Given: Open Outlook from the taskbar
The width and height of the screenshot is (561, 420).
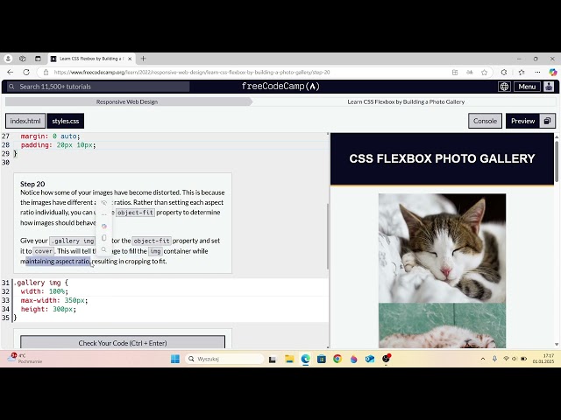Looking at the screenshot, I should pyautogui.click(x=370, y=359).
